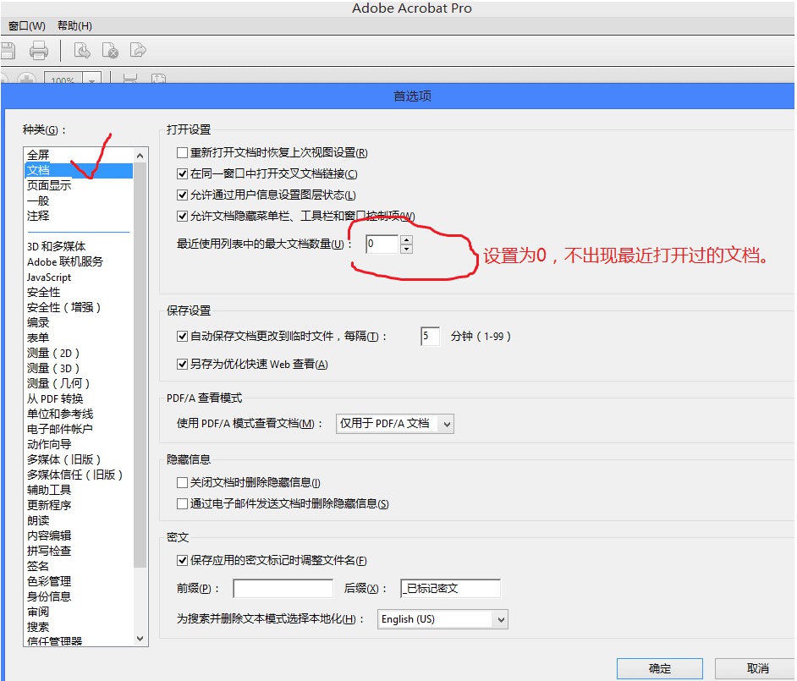Viewport: 797px width, 681px height.
Task: Click the zoom in plus icon
Action: click(26, 79)
